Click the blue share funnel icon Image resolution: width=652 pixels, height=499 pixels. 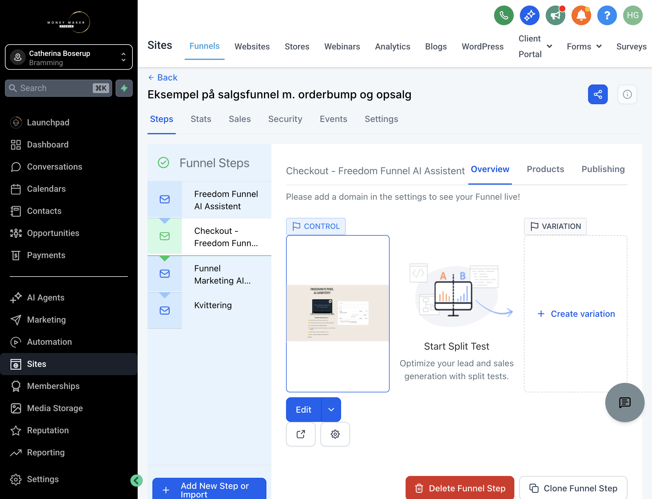click(598, 94)
